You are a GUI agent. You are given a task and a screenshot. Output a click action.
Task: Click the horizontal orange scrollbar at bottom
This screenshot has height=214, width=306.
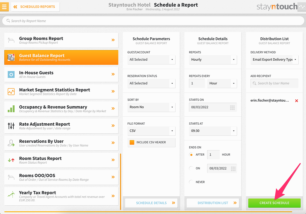point(148,212)
